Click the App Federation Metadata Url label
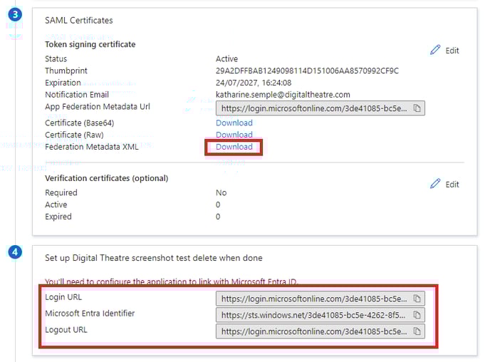 pyautogui.click(x=98, y=107)
